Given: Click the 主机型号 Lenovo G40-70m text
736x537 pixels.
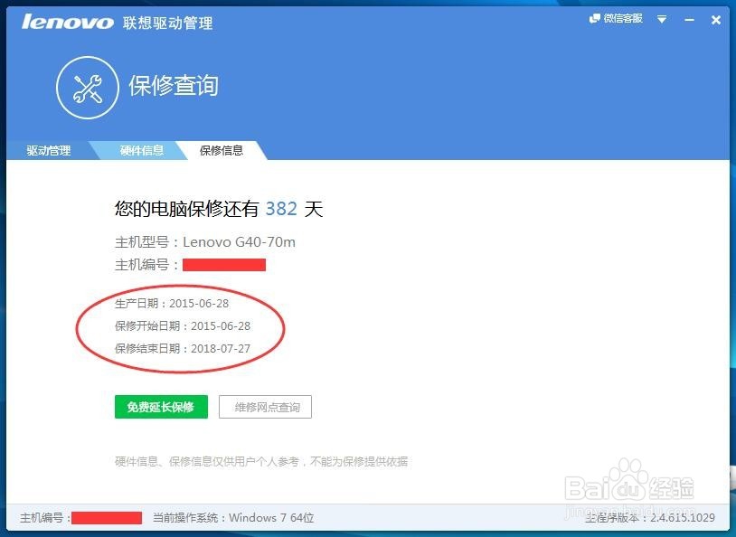Looking at the screenshot, I should coord(205,242).
